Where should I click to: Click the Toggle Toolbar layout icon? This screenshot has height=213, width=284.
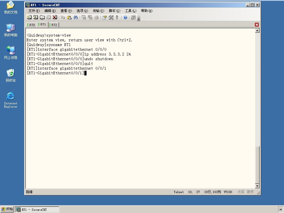(133, 17)
